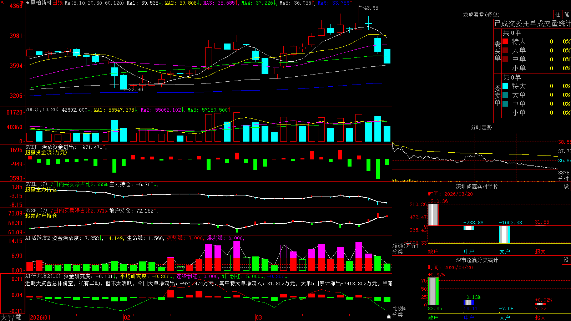Click the SVZL (7) indicator name
Image resolution: width=571 pixels, height=321 pixels.
point(36,184)
